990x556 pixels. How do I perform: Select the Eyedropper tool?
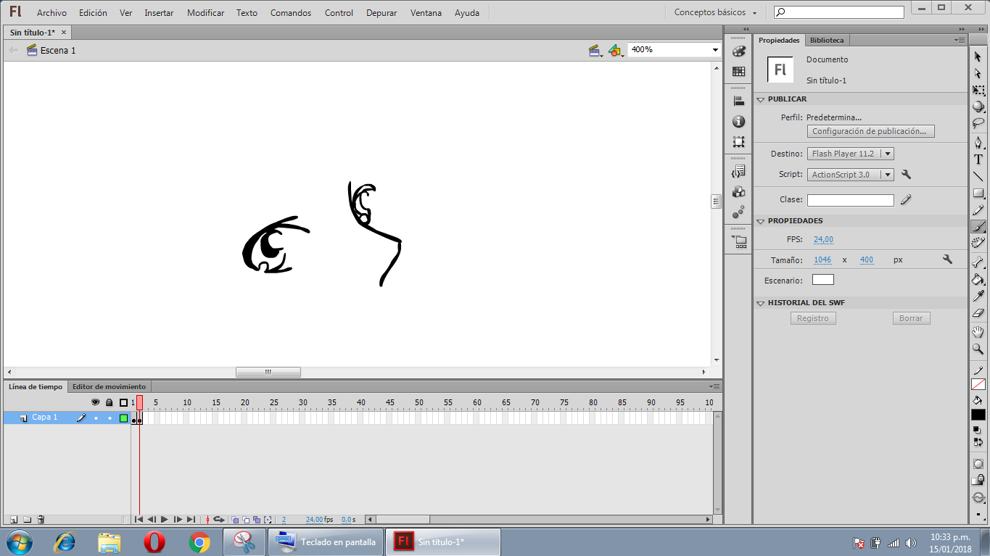(978, 296)
